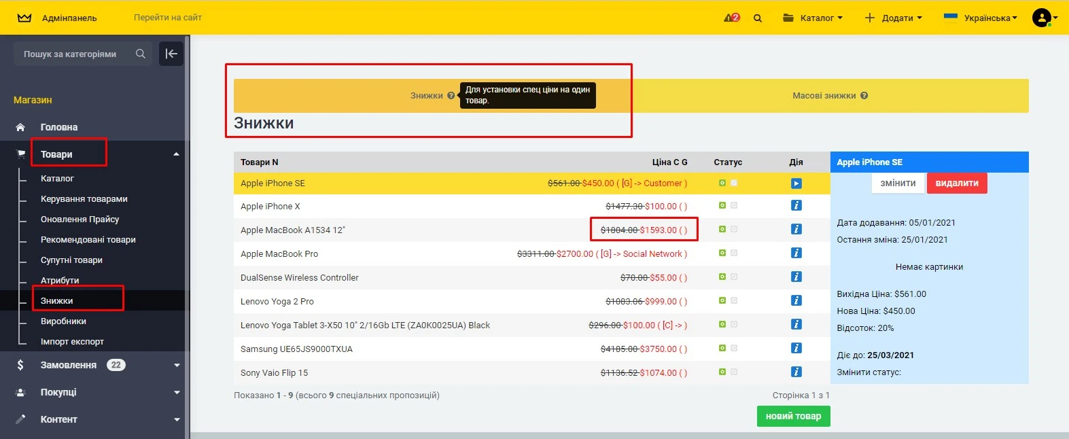Toggle green active status for Samsung UE65JS9000TXUA

(x=722, y=348)
